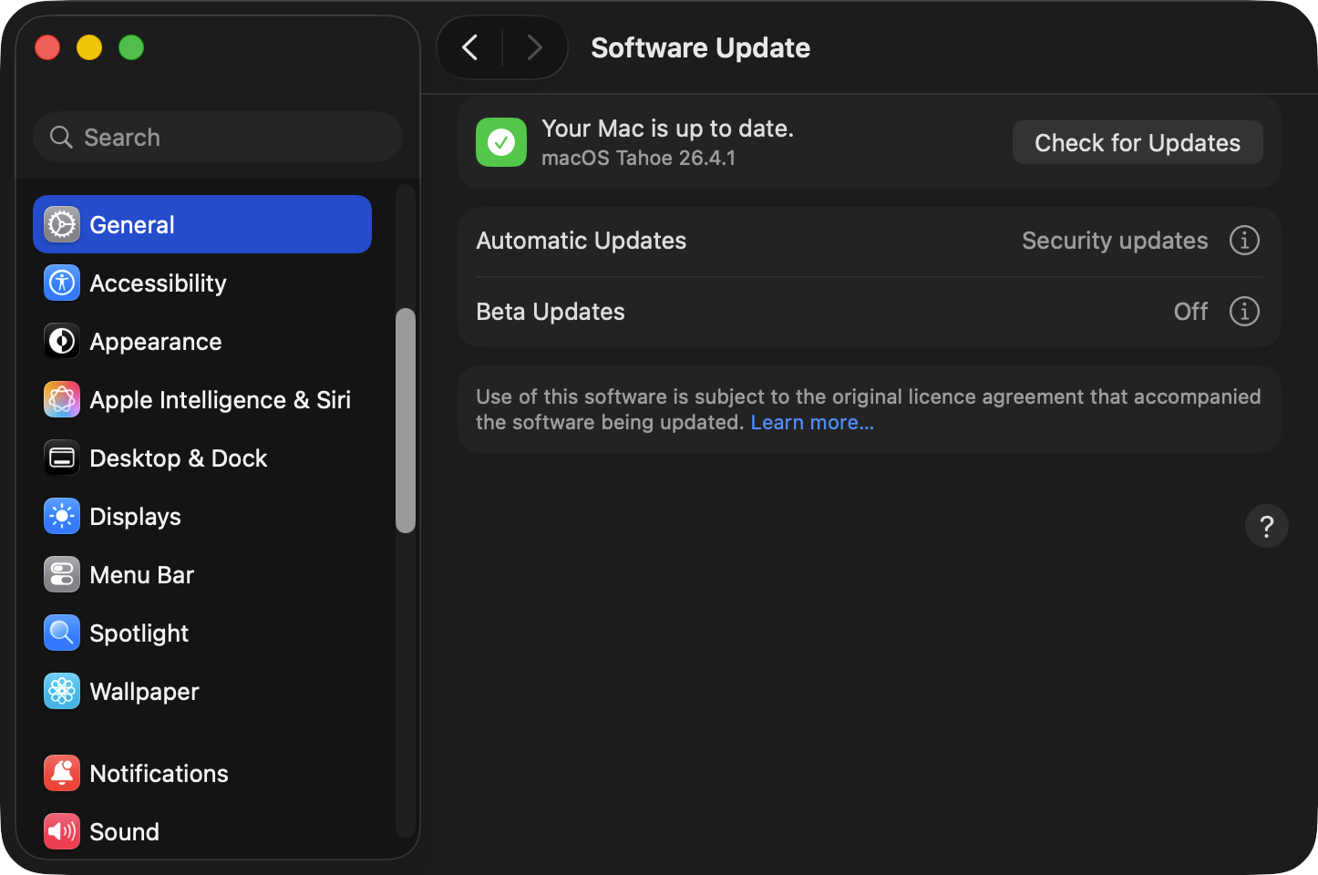Screen dimensions: 1318x875
Task: Click the Notifications bell icon
Action: 62,773
